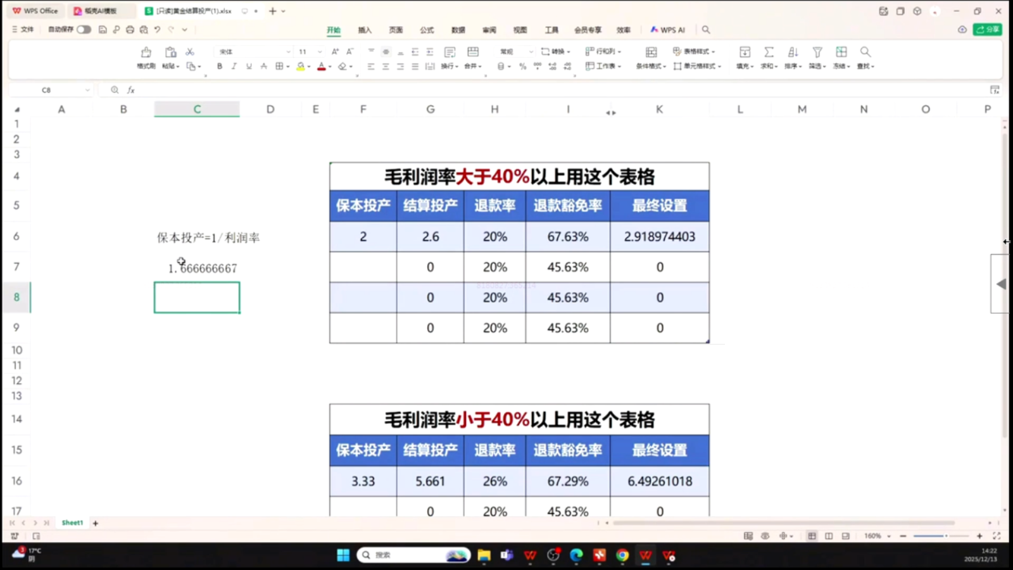Click the red font color swatch
The image size is (1013, 570).
tap(321, 66)
